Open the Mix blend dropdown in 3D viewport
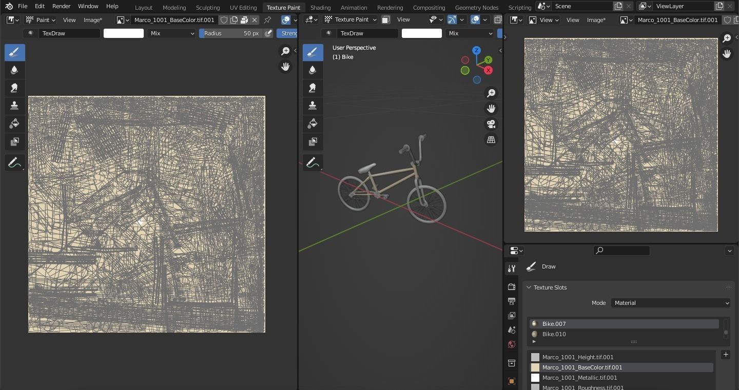Viewport: 739px width, 390px height. tap(470, 33)
